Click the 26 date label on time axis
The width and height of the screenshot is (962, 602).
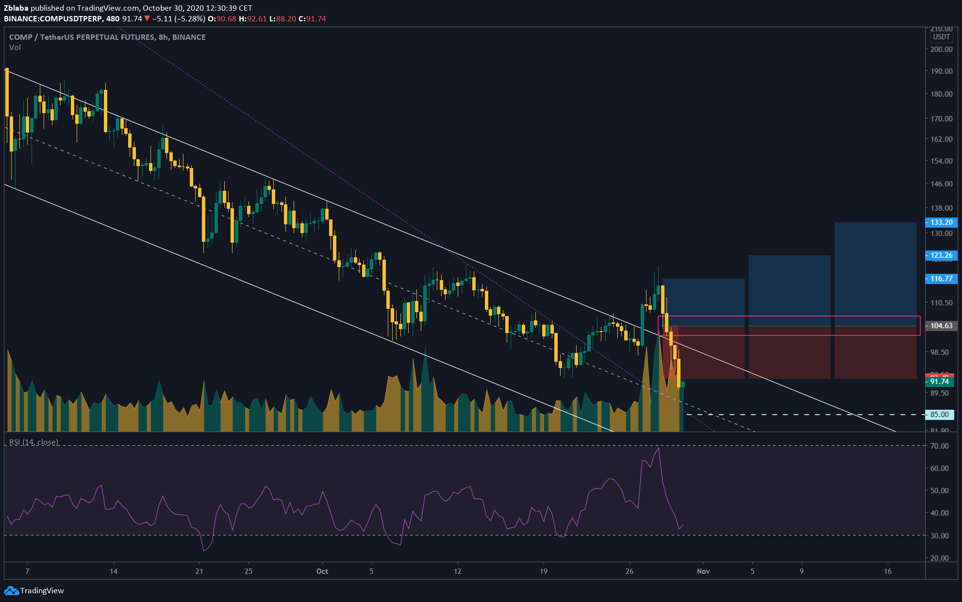tap(630, 571)
